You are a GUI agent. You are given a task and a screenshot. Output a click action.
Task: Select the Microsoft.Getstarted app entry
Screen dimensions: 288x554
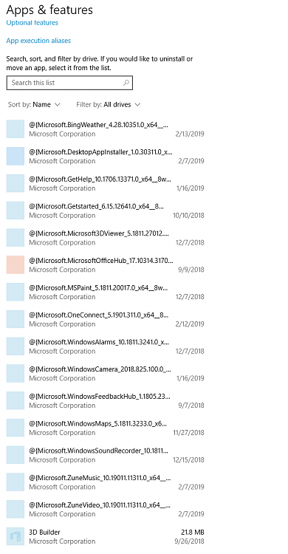[106, 211]
